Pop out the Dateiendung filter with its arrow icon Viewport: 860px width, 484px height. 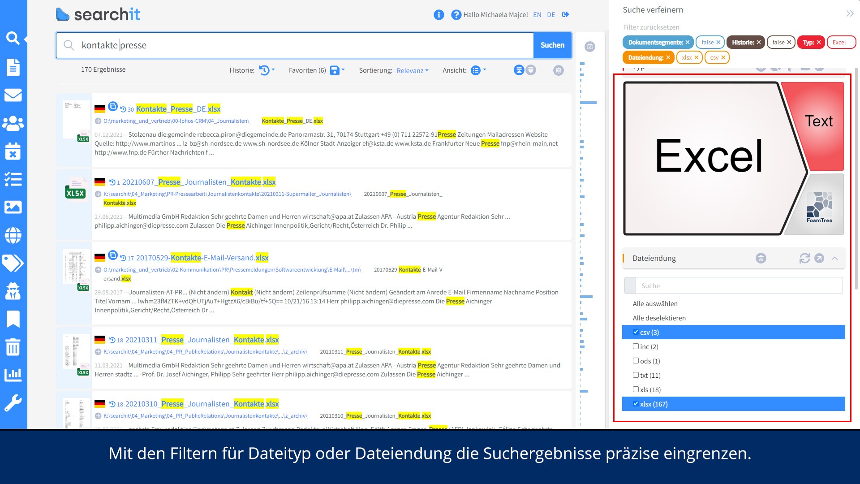(819, 258)
